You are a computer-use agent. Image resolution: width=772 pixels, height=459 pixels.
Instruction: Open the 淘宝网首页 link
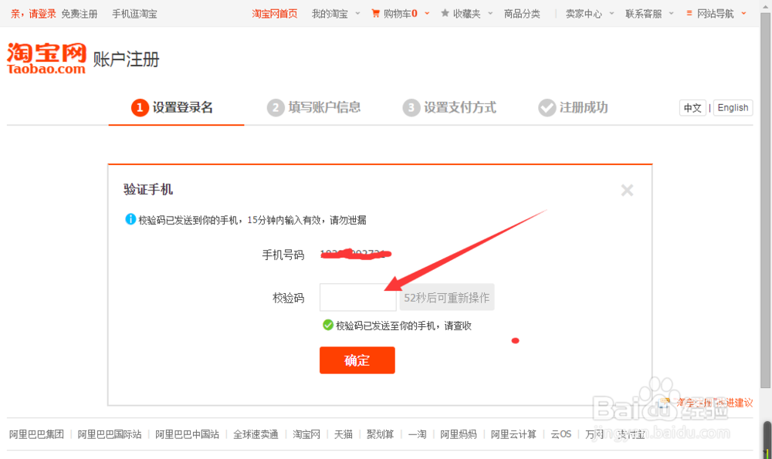click(x=275, y=14)
